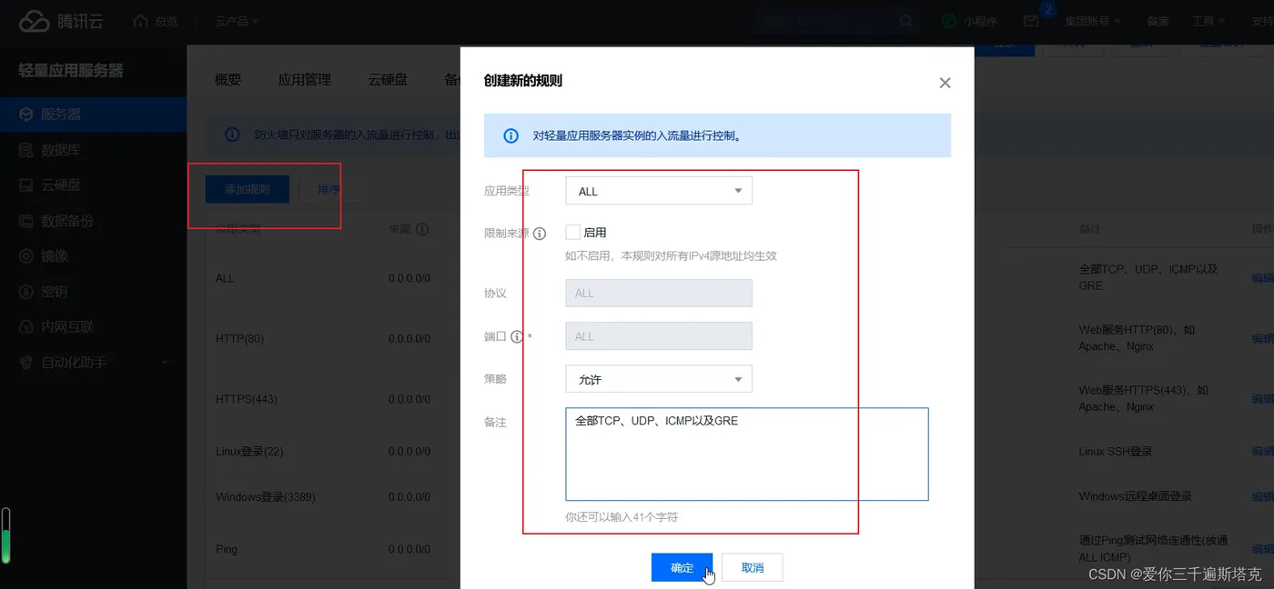1274x589 pixels.
Task: Click the 备注 remarks text area
Action: (747, 454)
